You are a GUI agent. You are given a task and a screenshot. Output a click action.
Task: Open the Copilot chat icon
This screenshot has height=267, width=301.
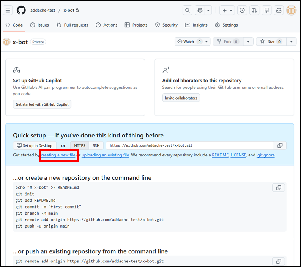pyautogui.click(x=200, y=10)
